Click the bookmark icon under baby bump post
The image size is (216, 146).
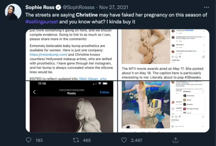click(203, 57)
